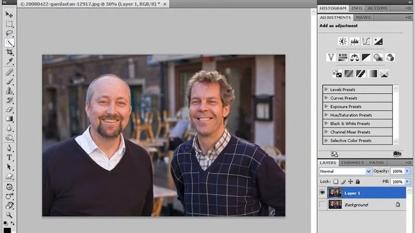This screenshot has height=233, width=415.
Task: Swap foreground and background colors
Action: click(12, 223)
